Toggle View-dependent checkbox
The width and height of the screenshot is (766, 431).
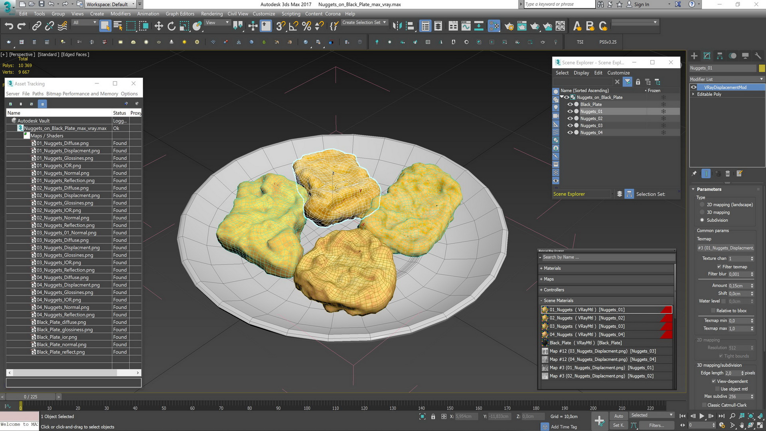coord(713,381)
